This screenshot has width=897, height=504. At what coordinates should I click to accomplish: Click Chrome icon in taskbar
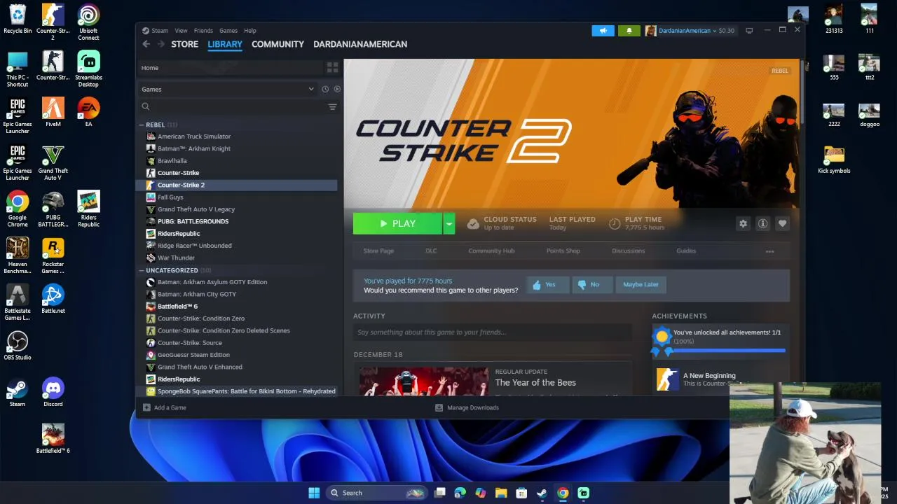pyautogui.click(x=563, y=493)
